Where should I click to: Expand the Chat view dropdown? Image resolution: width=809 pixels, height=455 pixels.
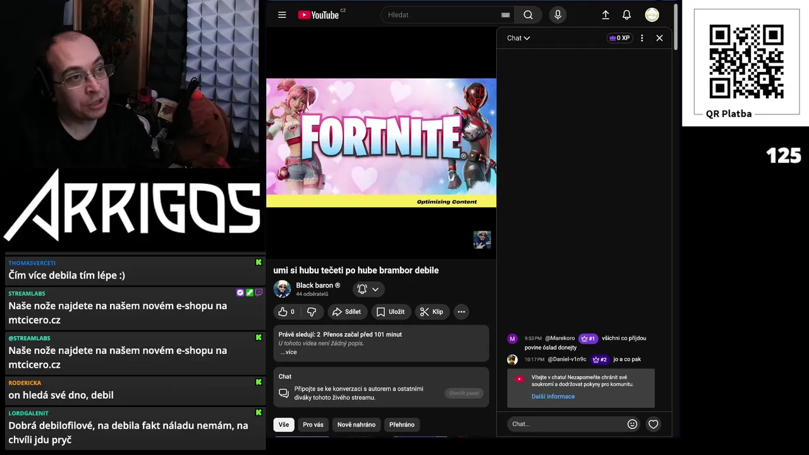coord(518,38)
